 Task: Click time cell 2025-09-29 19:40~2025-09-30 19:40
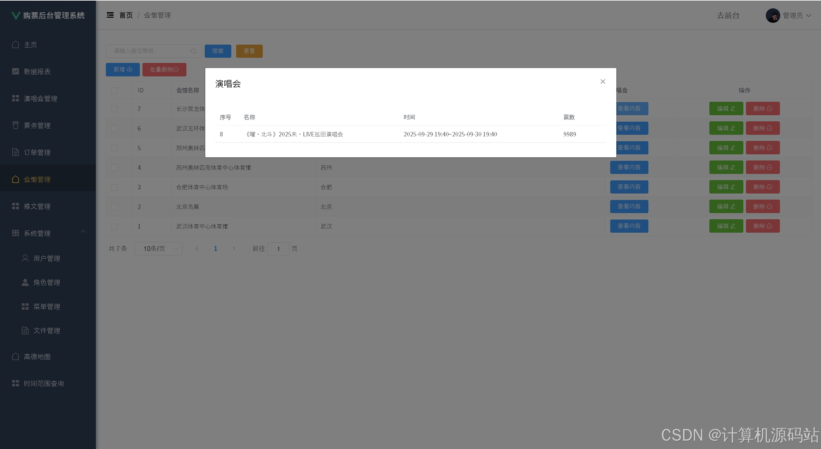pyautogui.click(x=450, y=134)
